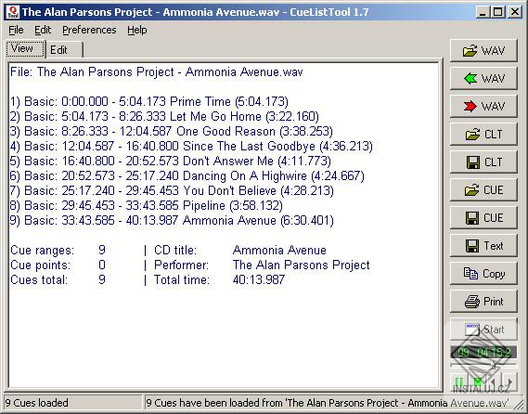This screenshot has width=528, height=414.
Task: Select the Pipeline cue line in the list
Action: click(147, 205)
